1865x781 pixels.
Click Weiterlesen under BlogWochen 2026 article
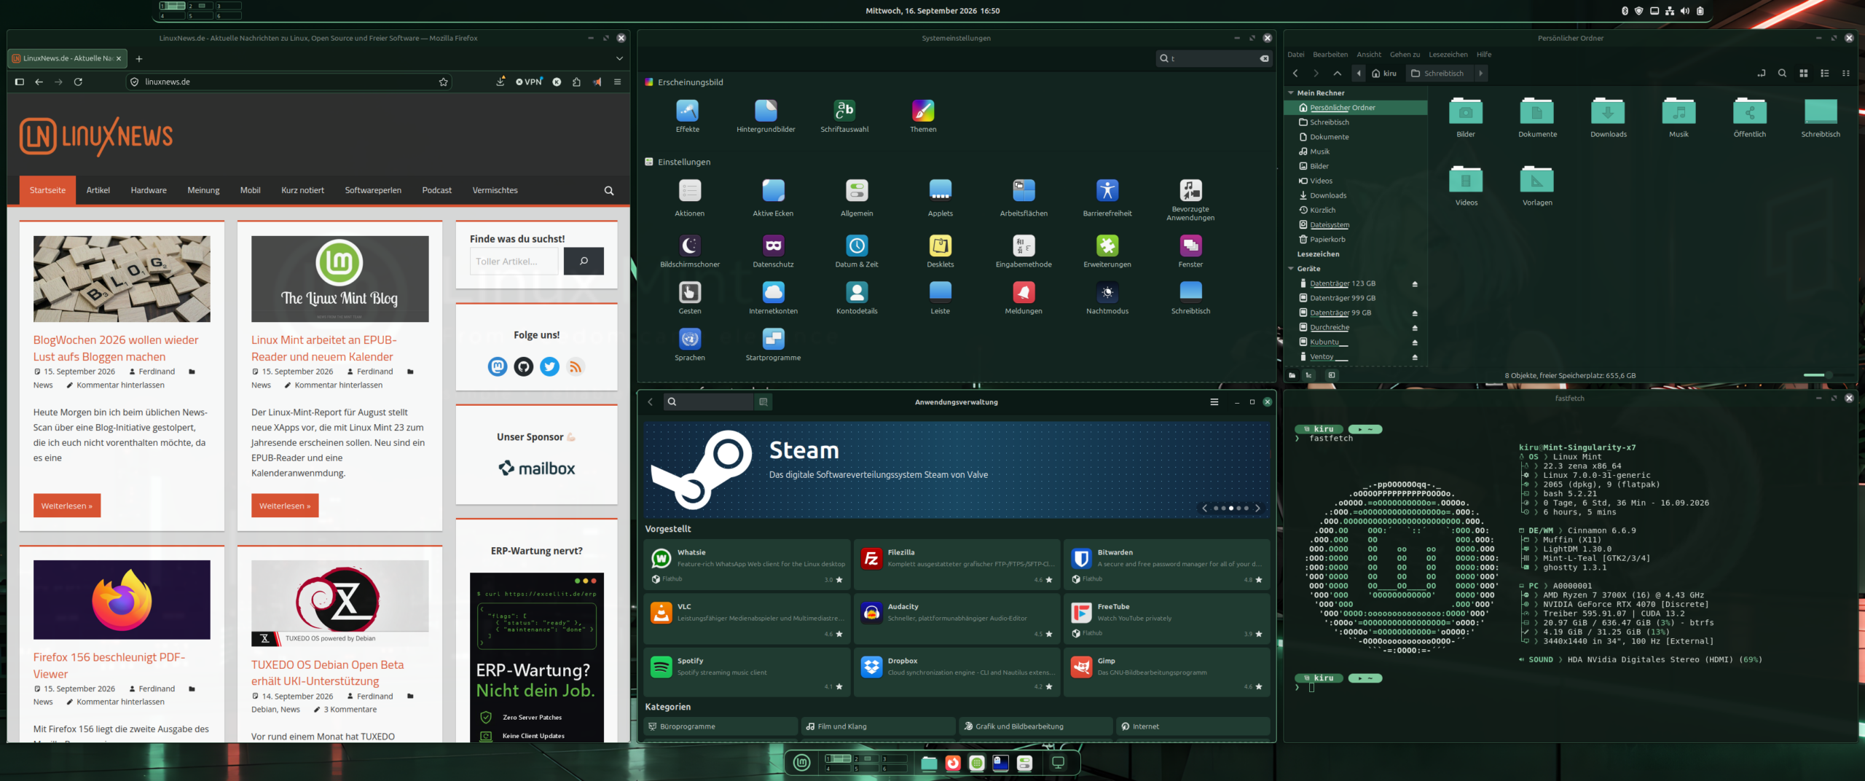tap(67, 506)
